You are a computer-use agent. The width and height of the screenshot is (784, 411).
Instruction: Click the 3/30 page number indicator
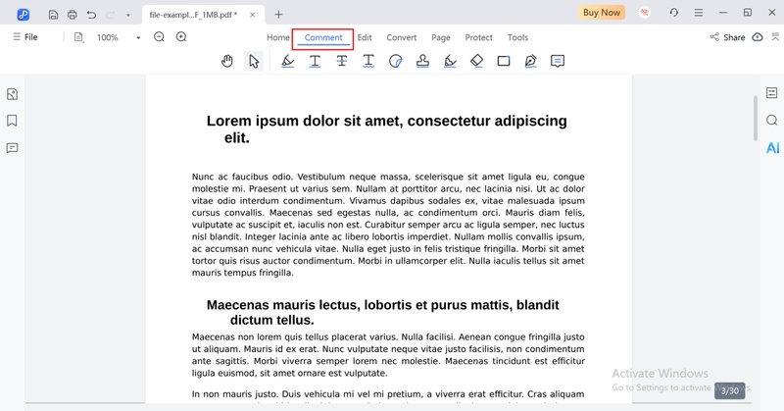point(729,390)
